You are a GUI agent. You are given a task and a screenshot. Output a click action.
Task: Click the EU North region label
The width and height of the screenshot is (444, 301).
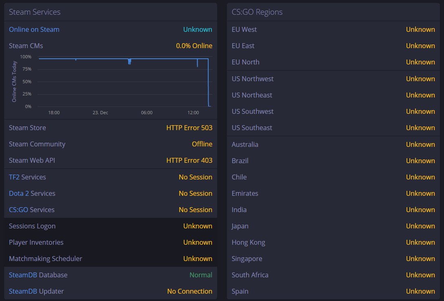point(246,62)
